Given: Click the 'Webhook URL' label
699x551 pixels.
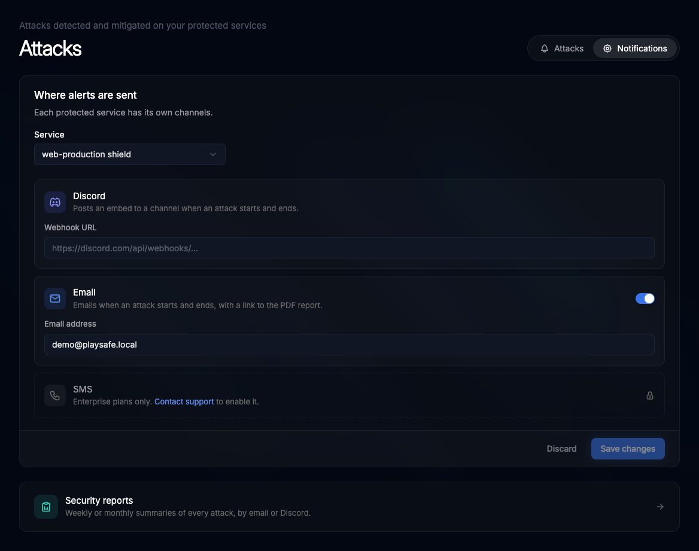Looking at the screenshot, I should tap(70, 228).
